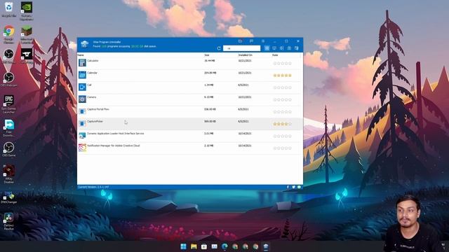Open the DNSChanger desktop shortcut

[9, 197]
